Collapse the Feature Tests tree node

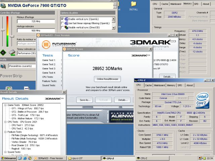pyautogui.click(x=5, y=132)
